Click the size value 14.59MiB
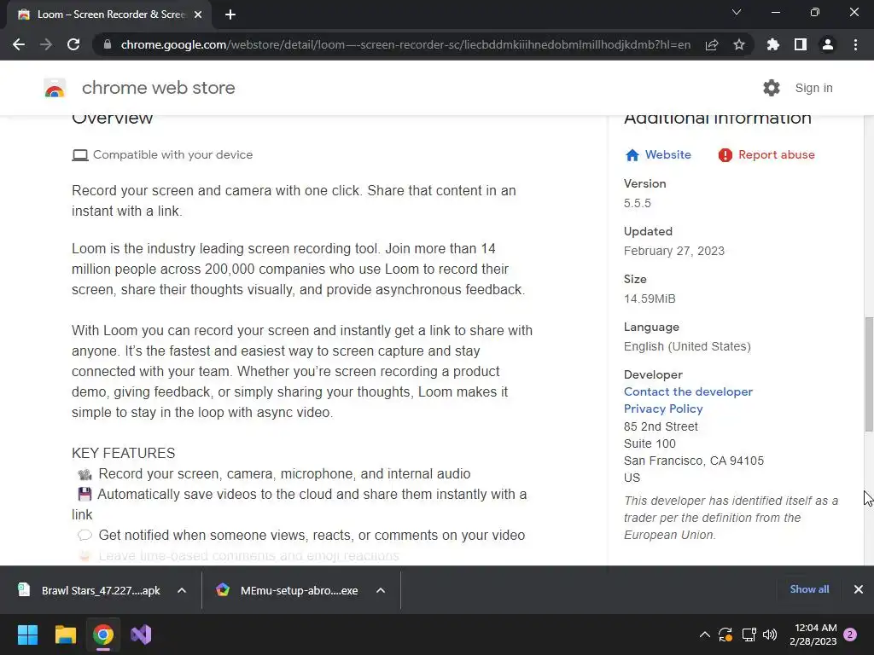Viewport: 874px width, 655px height. point(650,299)
